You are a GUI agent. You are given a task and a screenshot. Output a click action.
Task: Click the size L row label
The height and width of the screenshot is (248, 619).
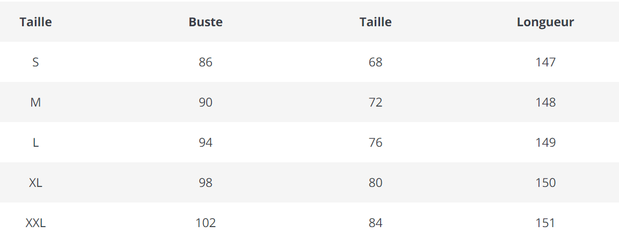[x=35, y=142]
